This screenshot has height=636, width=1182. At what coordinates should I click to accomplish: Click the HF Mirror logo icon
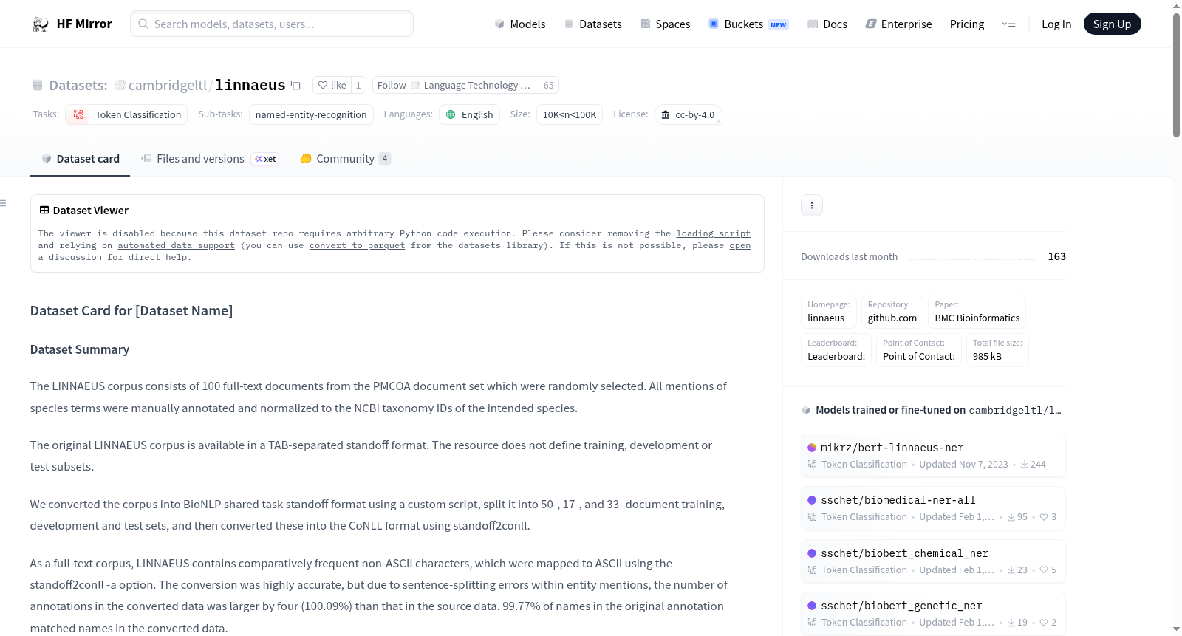[41, 24]
